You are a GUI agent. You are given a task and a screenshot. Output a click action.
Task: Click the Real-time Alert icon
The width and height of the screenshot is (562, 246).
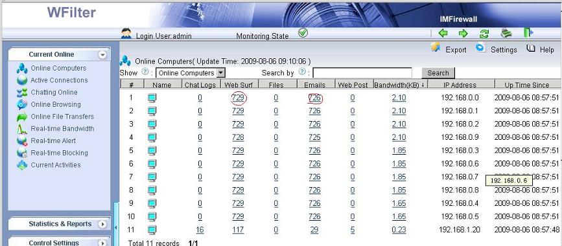click(x=22, y=140)
